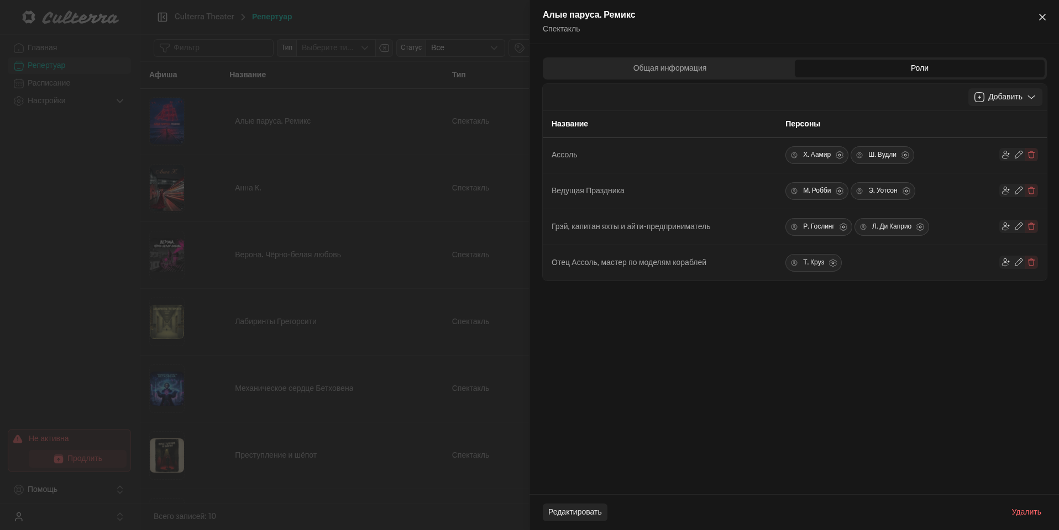Screen dimensions: 1059x530
Task: Click edit pencil icon in Ассоль row
Action: point(1019,155)
